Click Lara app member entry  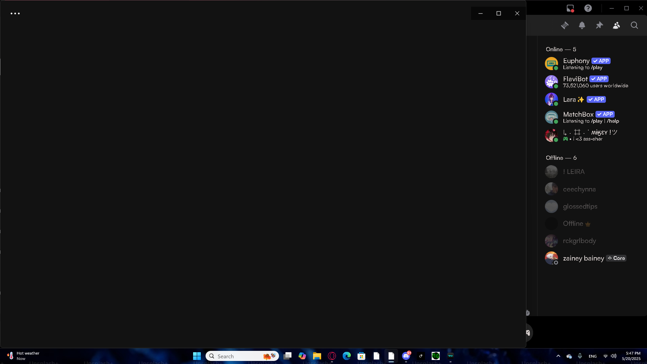[569, 99]
